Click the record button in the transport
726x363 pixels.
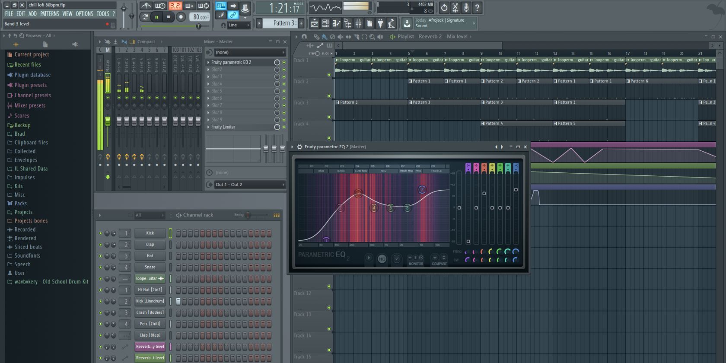[x=181, y=17]
